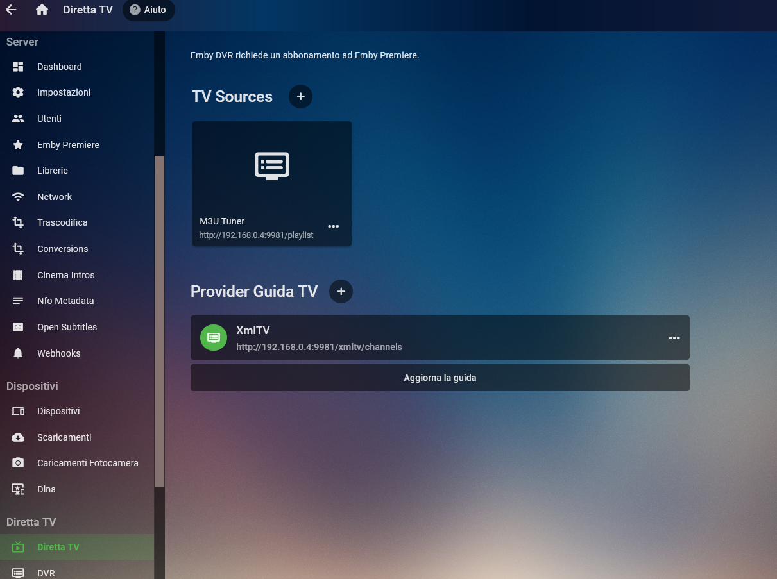Open M3U Tuner options menu
The image size is (777, 579).
[333, 226]
